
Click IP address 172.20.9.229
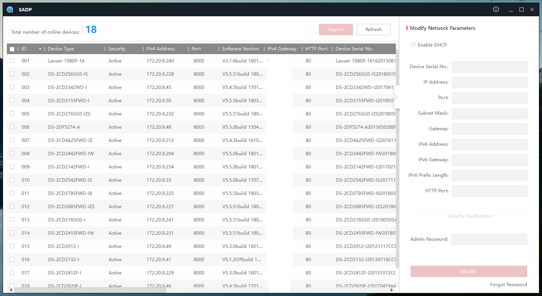pos(160,273)
